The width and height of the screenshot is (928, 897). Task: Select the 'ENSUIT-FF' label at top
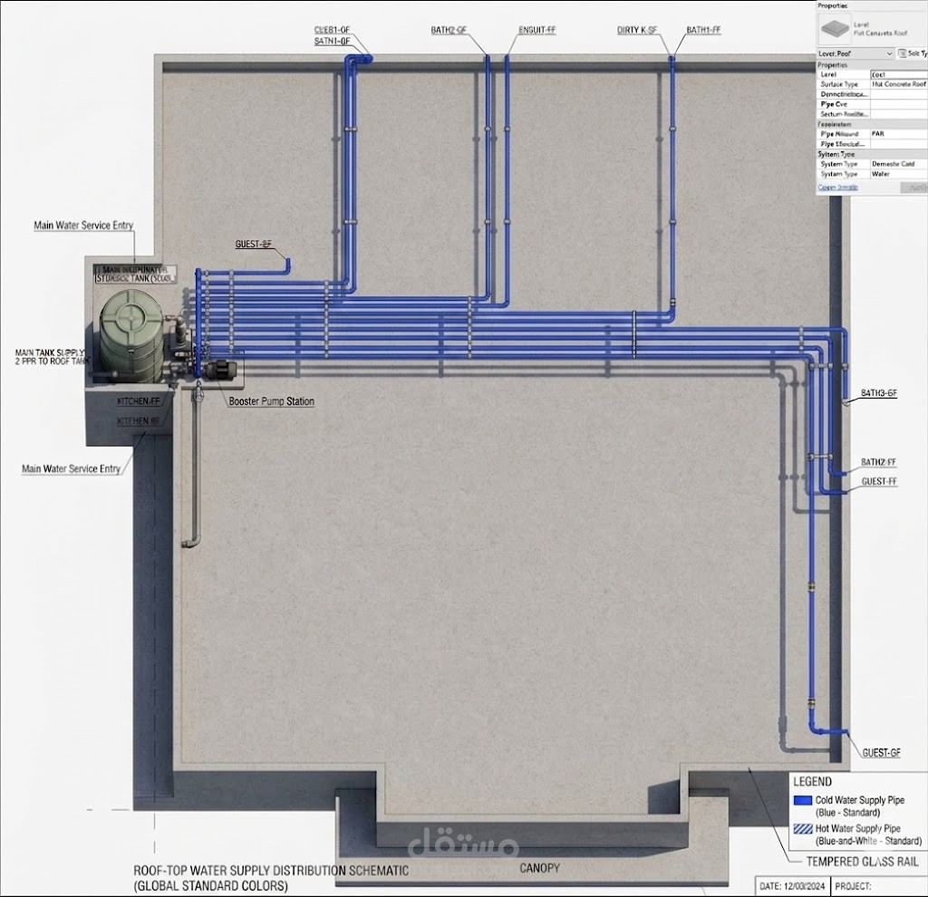pyautogui.click(x=537, y=30)
